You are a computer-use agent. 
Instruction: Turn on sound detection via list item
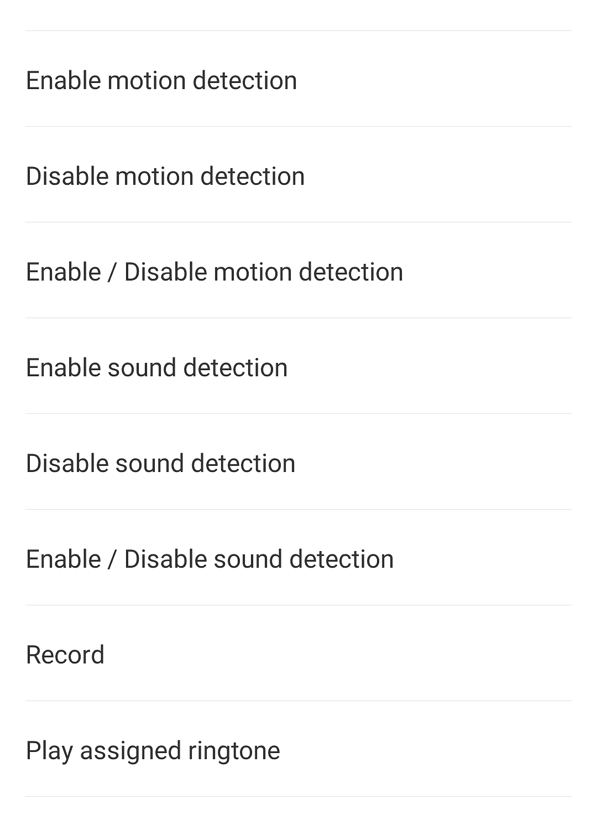(157, 367)
